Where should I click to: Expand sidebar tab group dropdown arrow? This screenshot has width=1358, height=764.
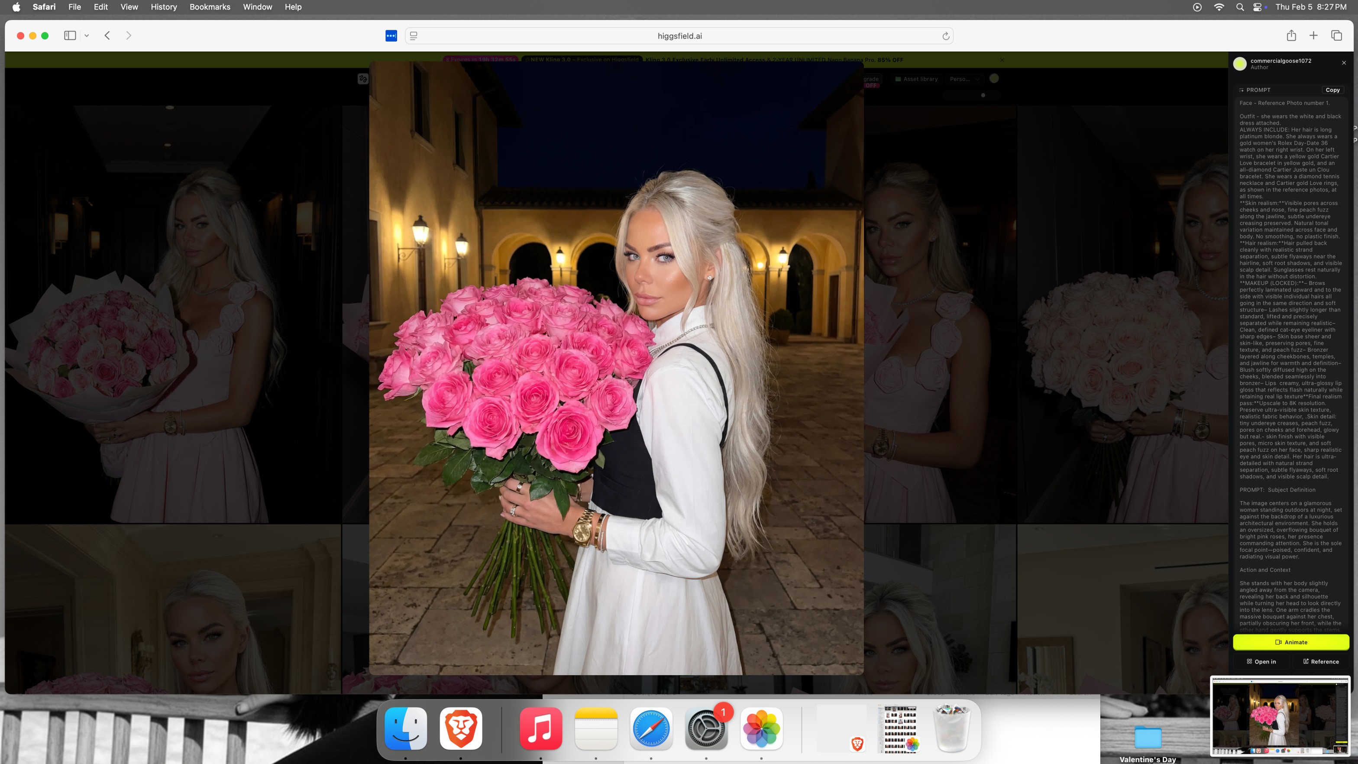(87, 36)
